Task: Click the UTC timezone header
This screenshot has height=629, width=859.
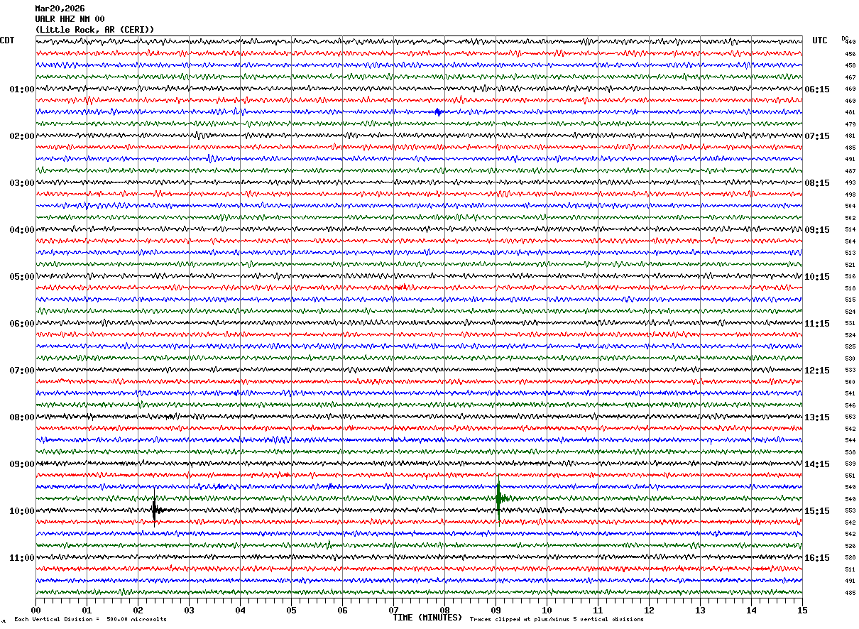Action: coord(820,40)
